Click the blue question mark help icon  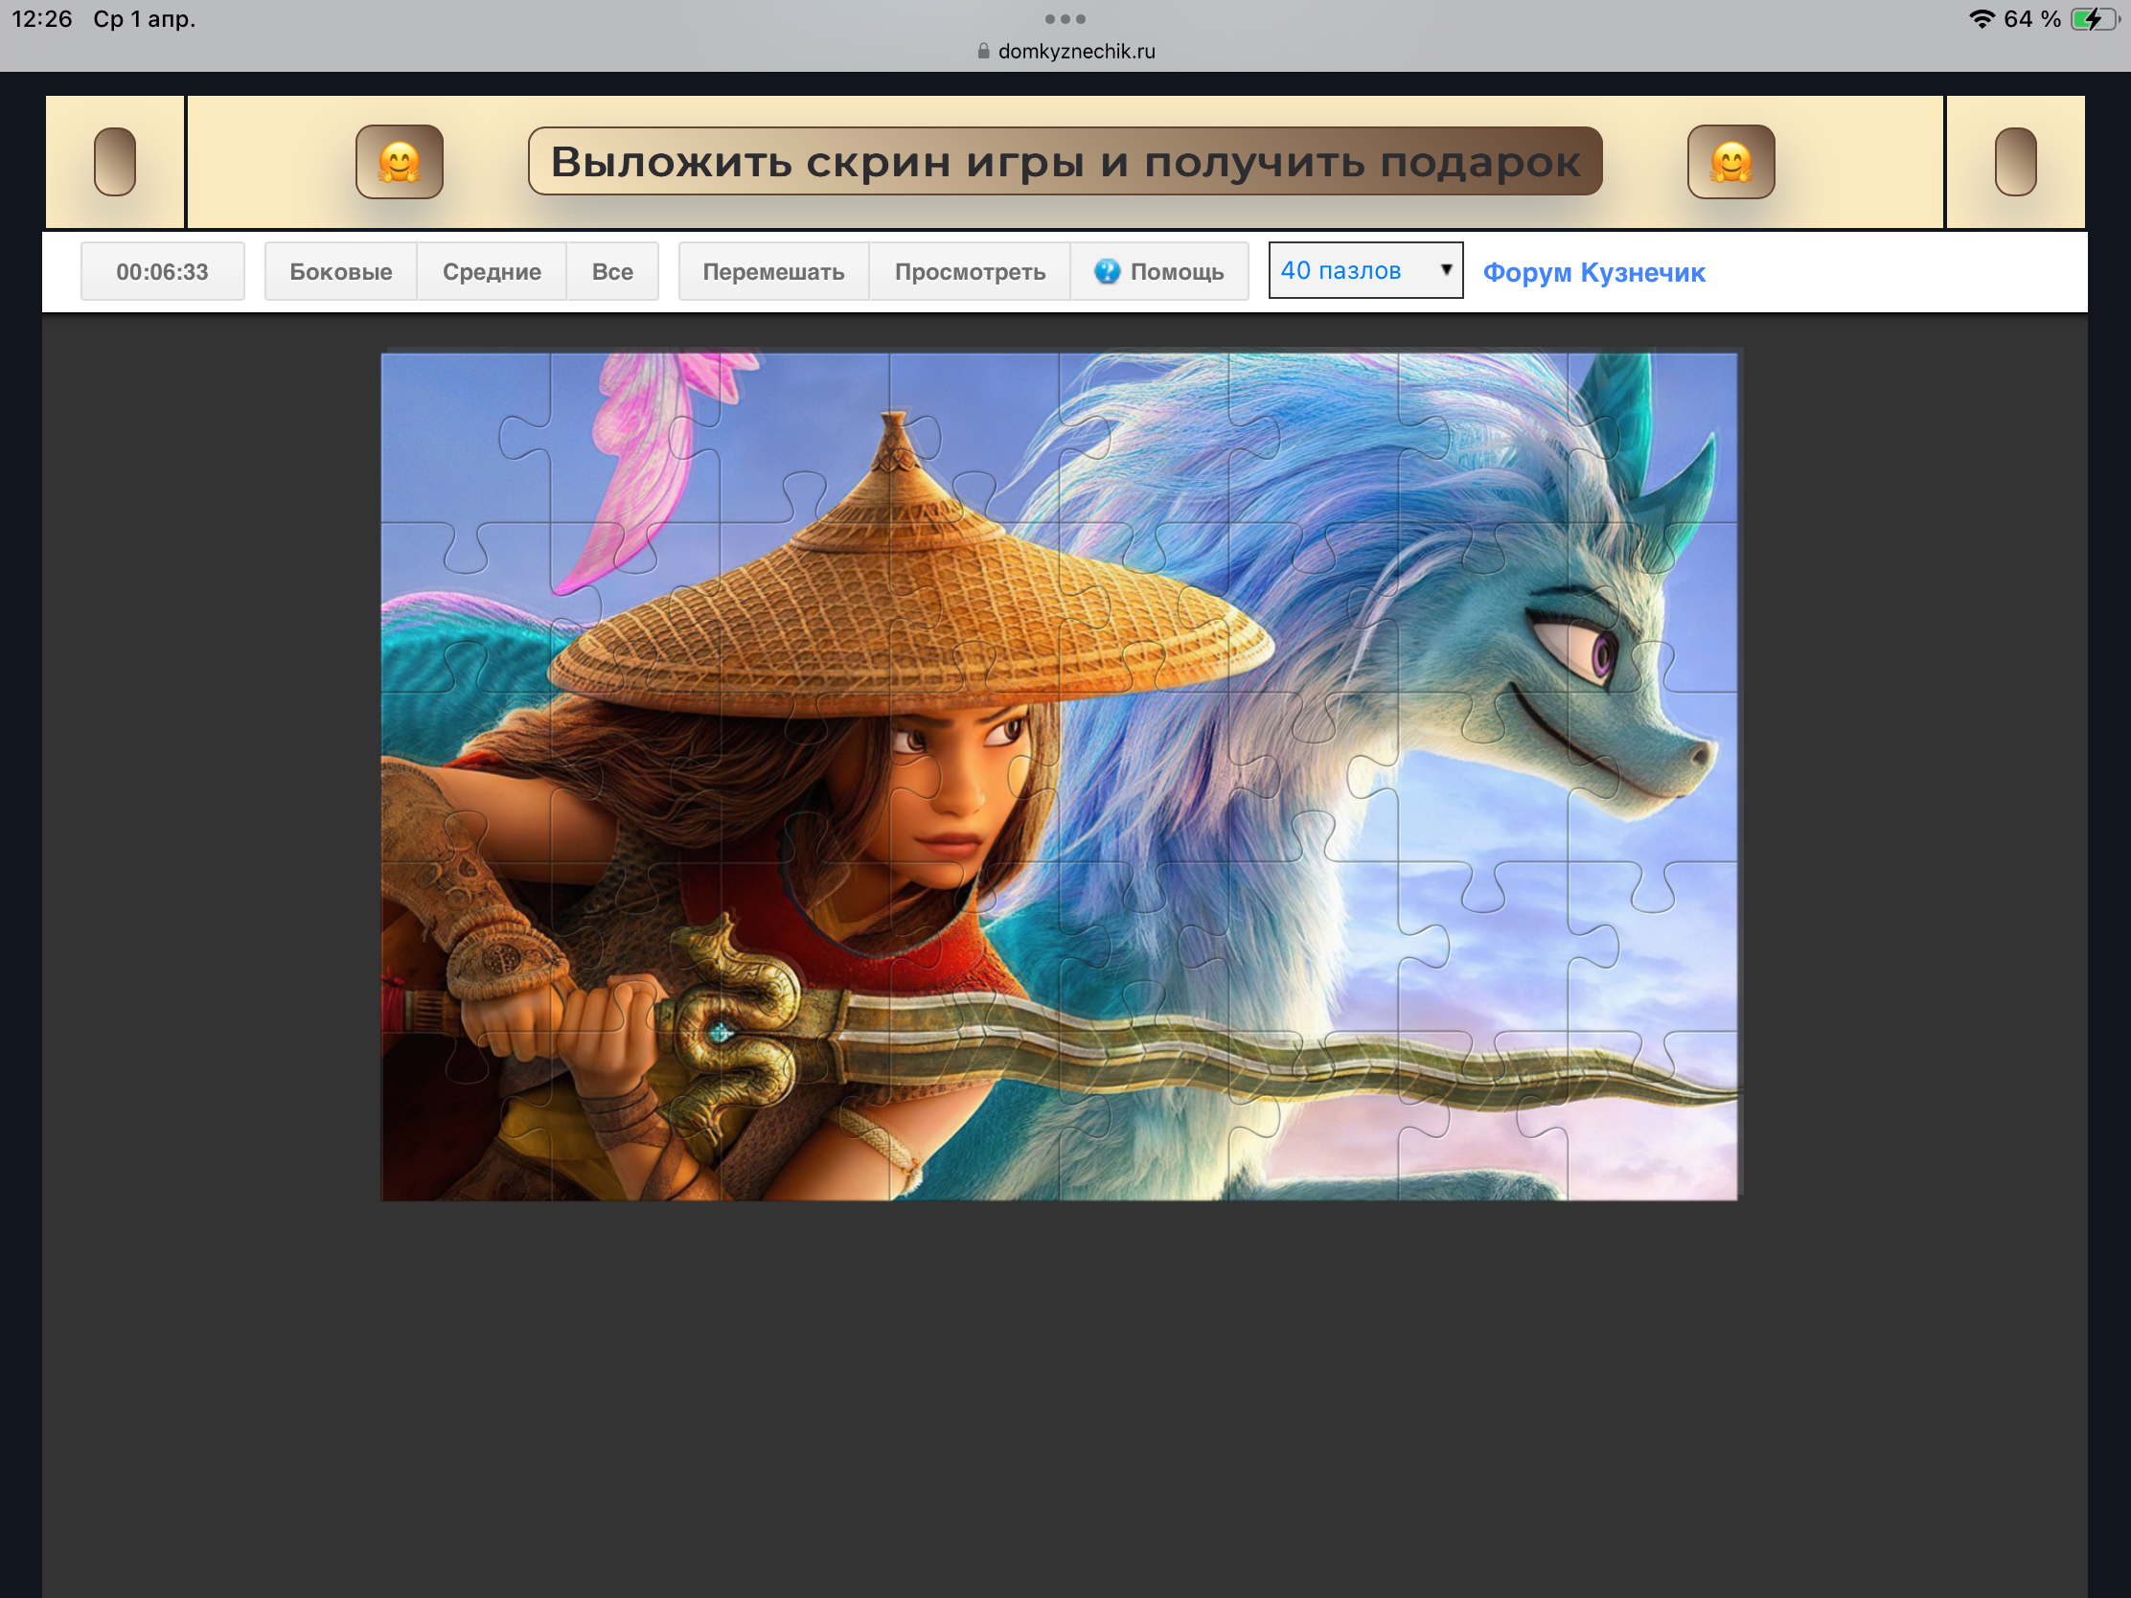pyautogui.click(x=1107, y=272)
